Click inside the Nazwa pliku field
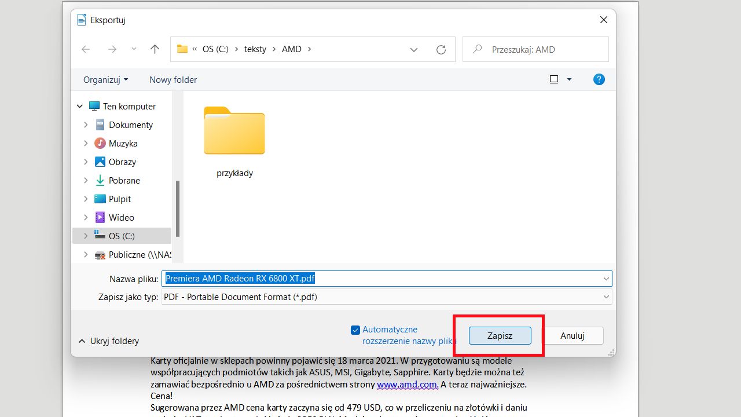The height and width of the screenshot is (417, 741). click(x=347, y=278)
